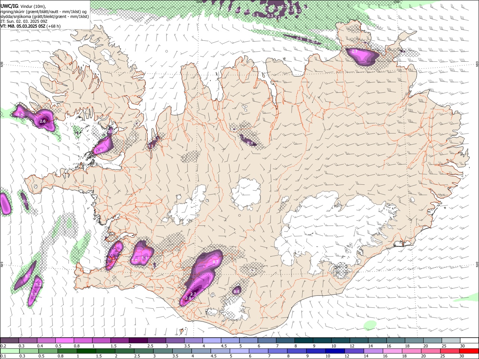Screen dimensions: 479x359
Task: Click the slate-blue 7 snow-scale swatch
Action: tap(286, 341)
